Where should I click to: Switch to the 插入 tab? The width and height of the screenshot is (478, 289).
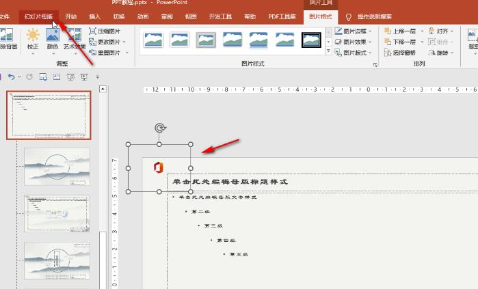(x=94, y=16)
